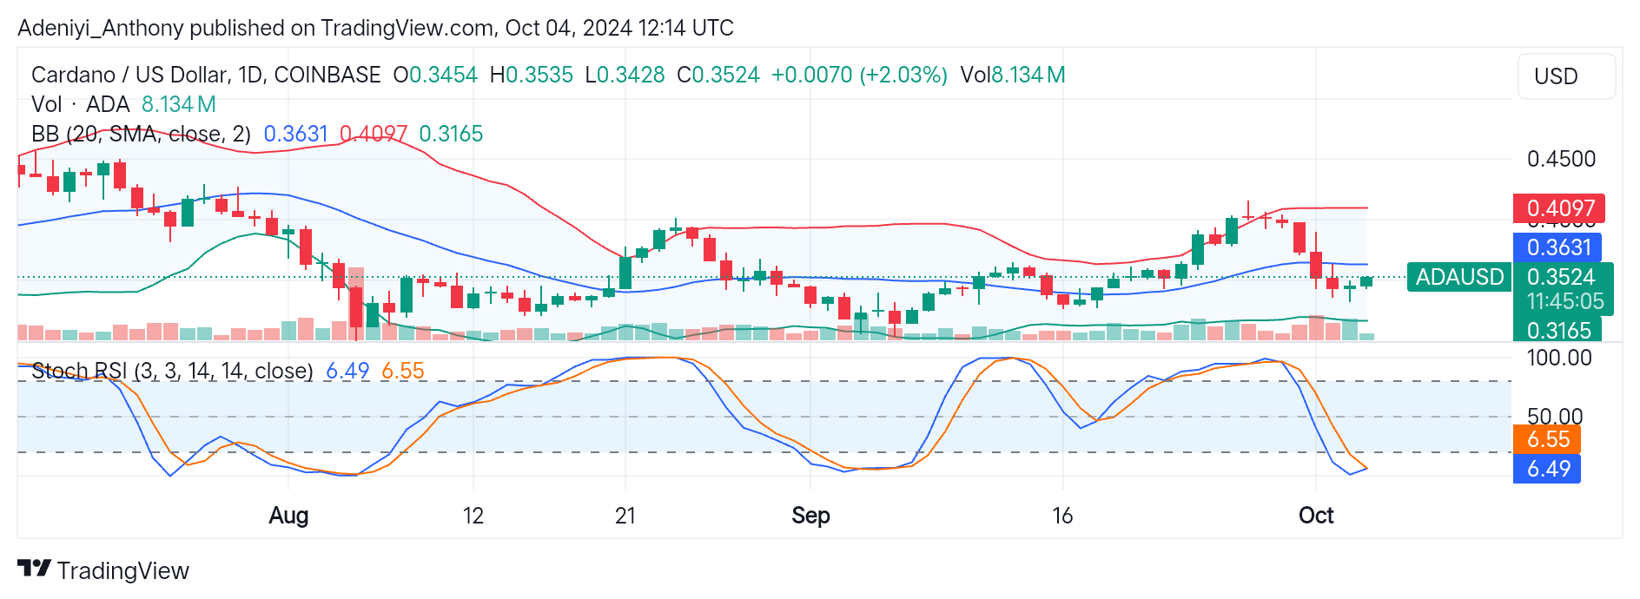The image size is (1640, 599).
Task: Click the 50.00 oscillator axis label
Action: 1555,416
